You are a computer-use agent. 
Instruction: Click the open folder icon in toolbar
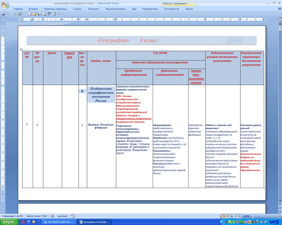(x=34, y=14)
